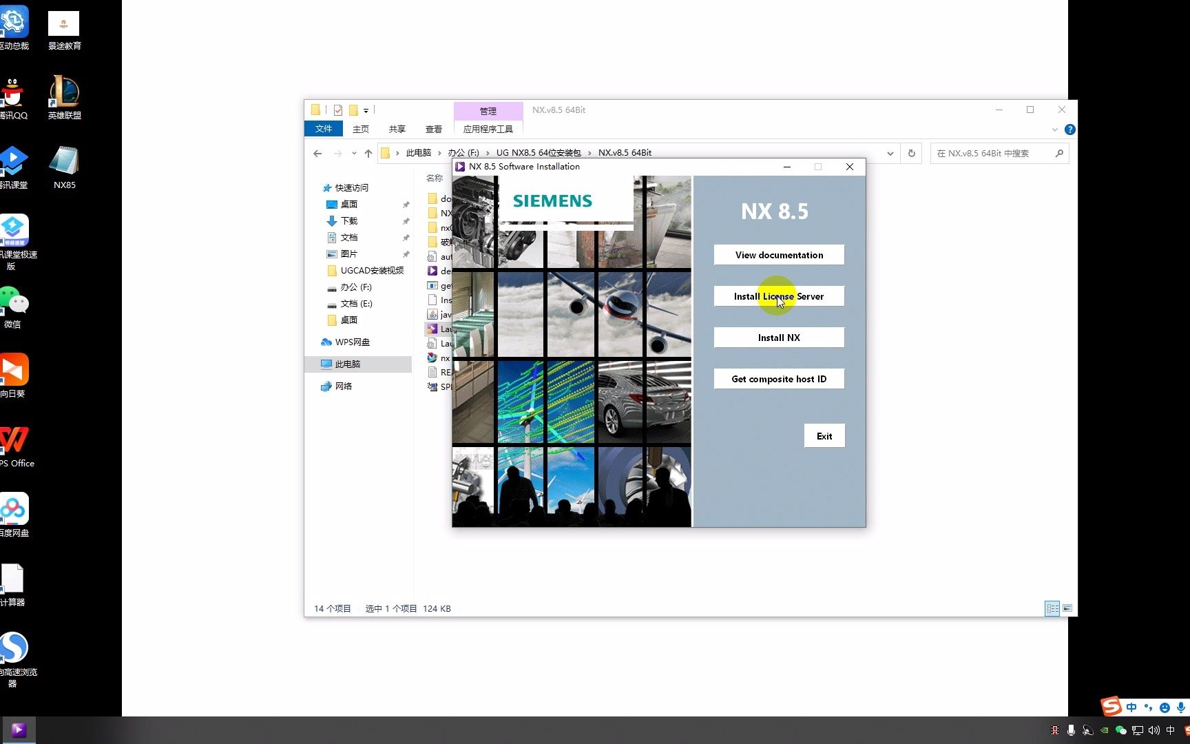Screen dimensions: 1190x744
Task: Click the WeChat tray icon
Action: coord(1120,730)
